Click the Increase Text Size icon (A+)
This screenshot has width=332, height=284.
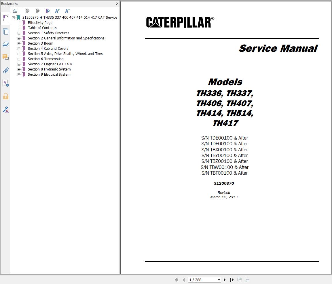(x=57, y=11)
